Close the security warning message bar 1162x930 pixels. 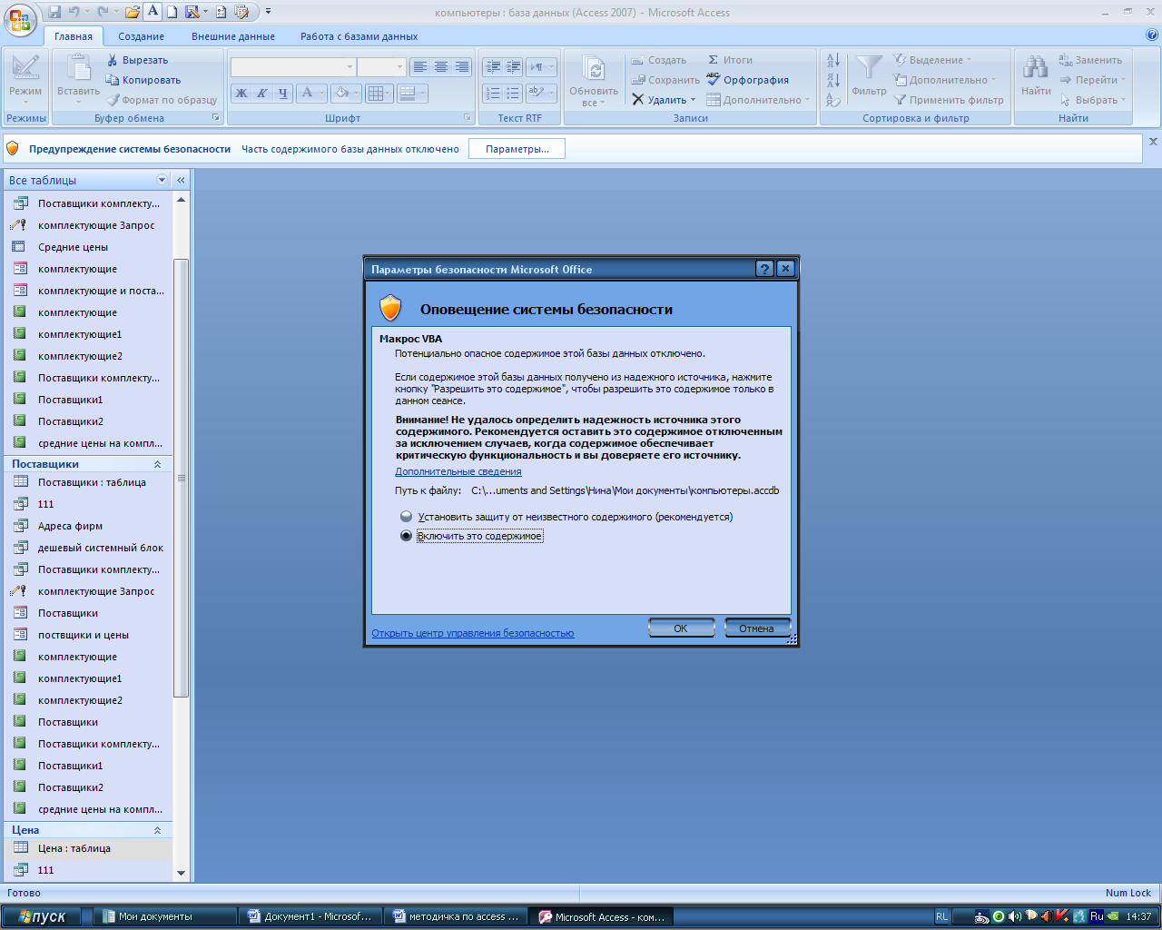pos(1153,142)
